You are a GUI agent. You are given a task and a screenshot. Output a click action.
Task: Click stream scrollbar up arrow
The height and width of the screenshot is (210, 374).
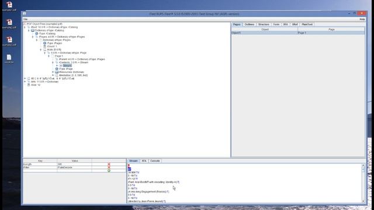[x=363, y=165]
